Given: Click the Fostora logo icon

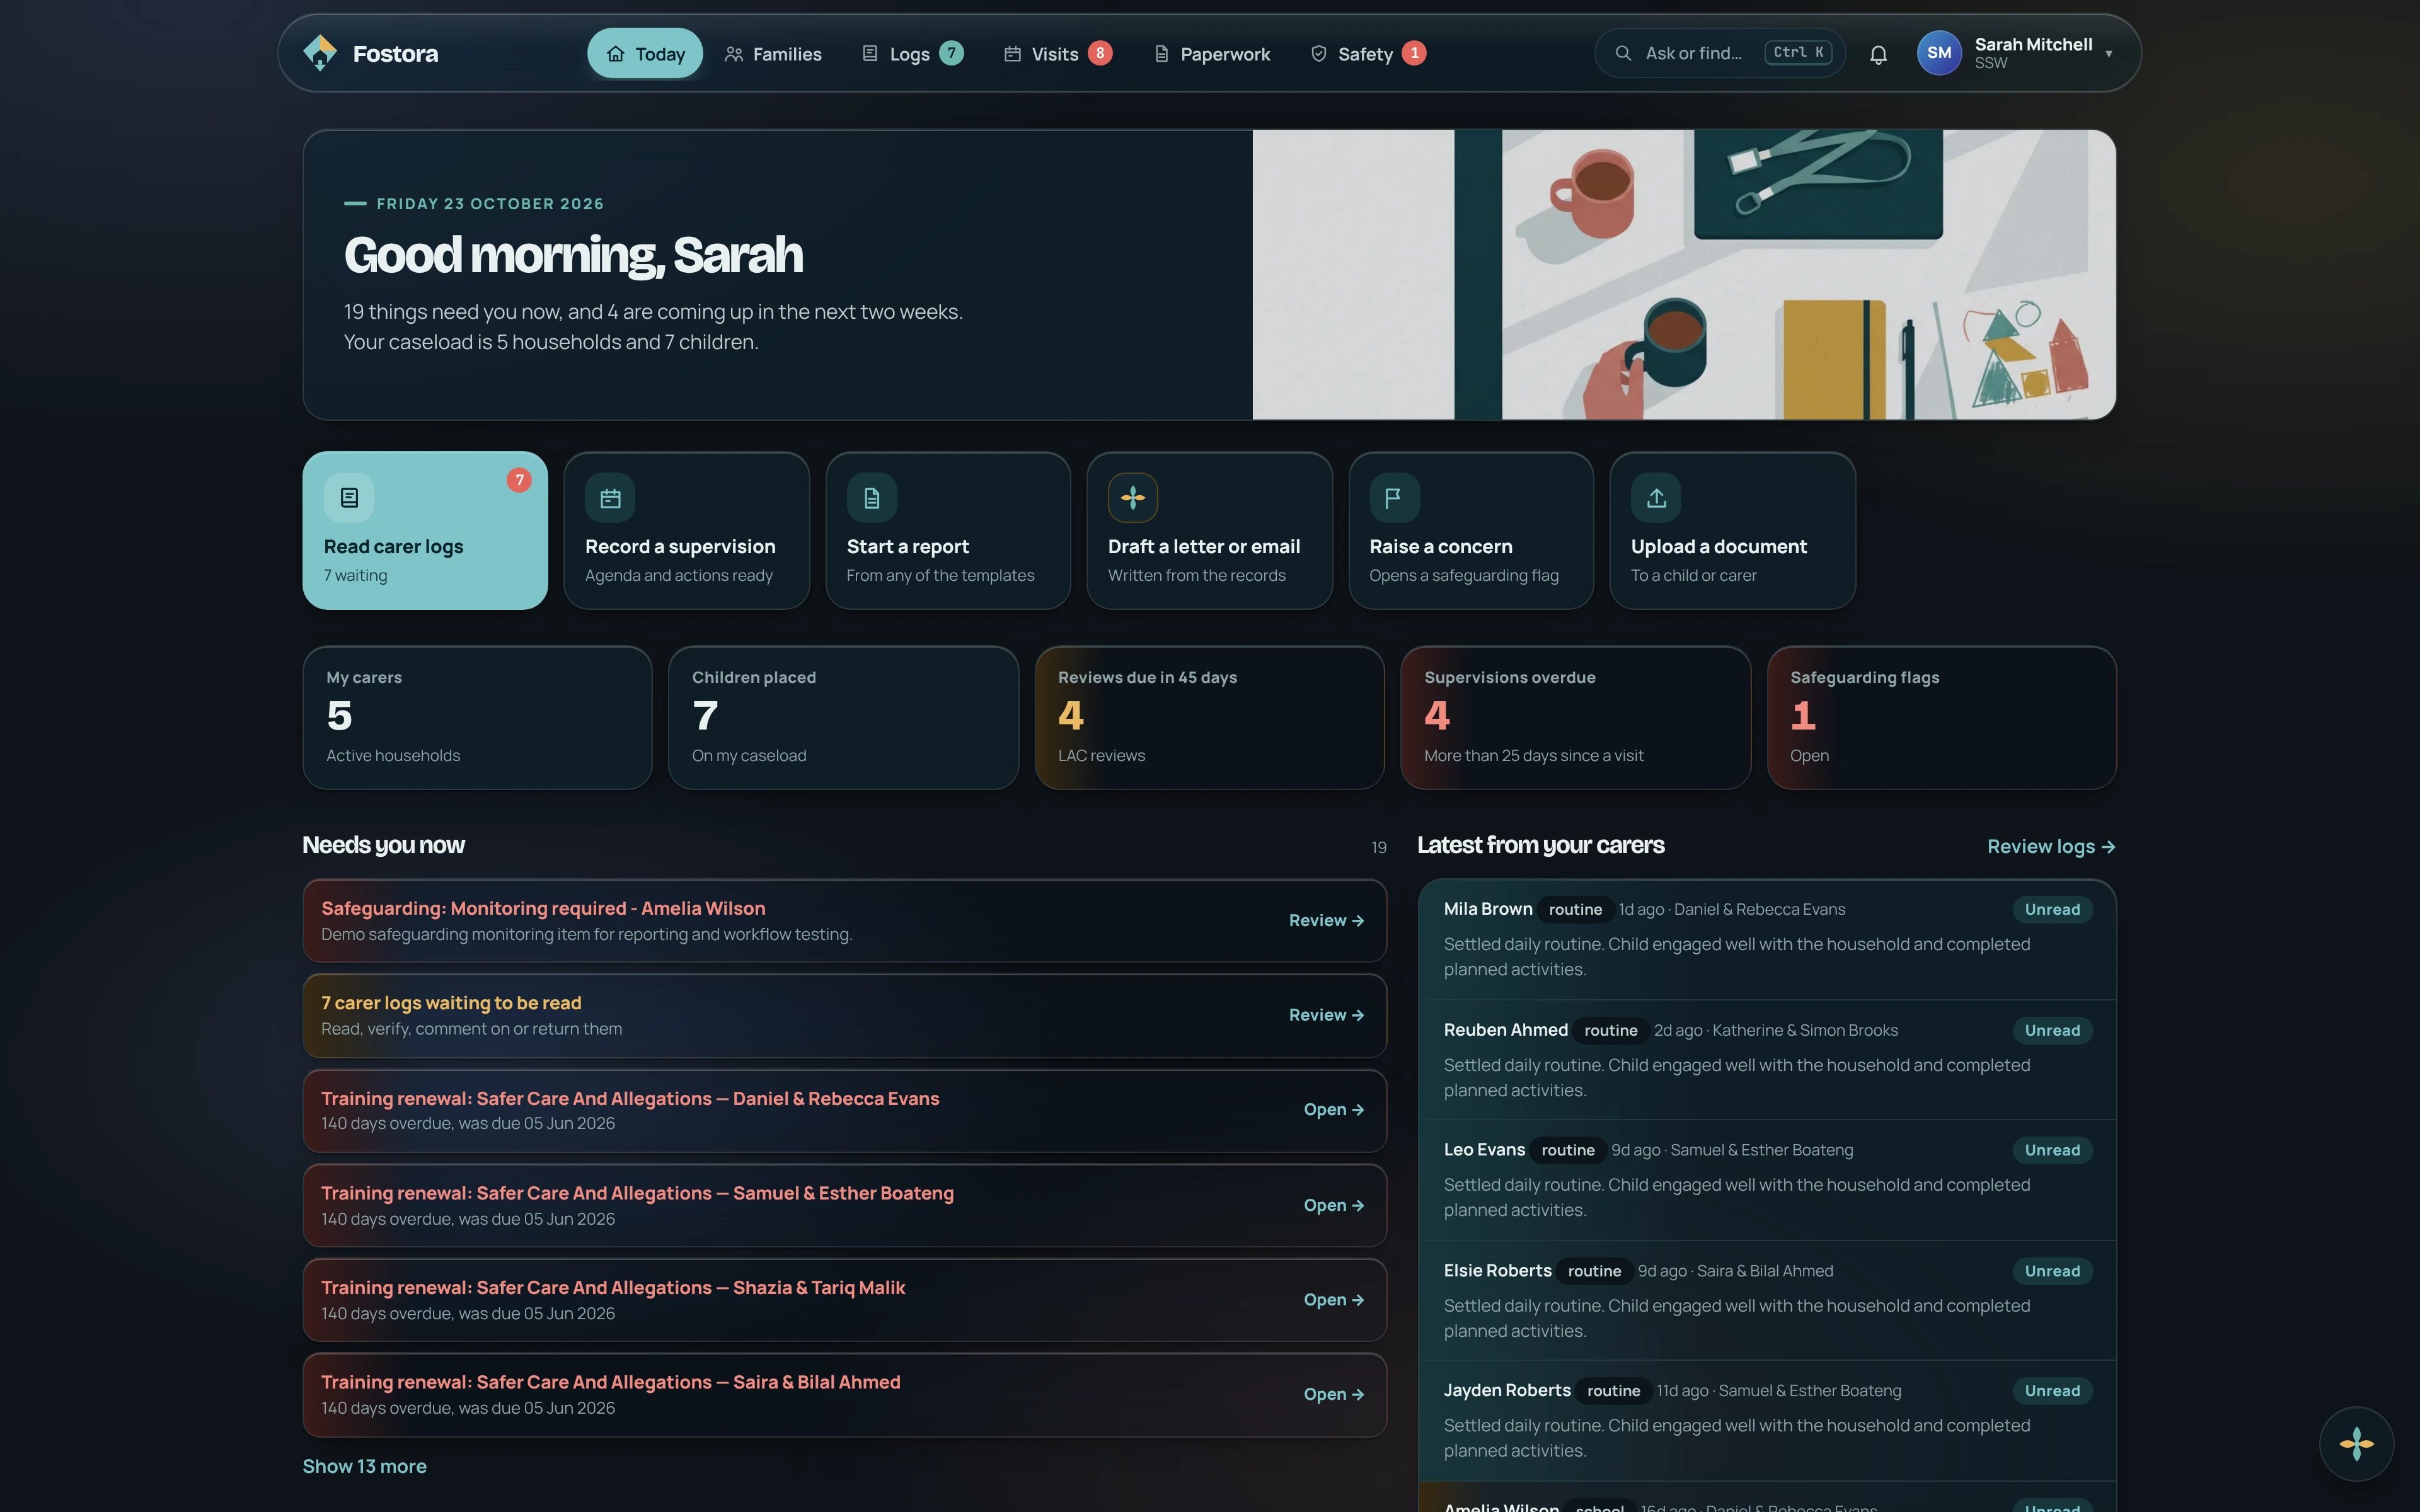Looking at the screenshot, I should 320,53.
